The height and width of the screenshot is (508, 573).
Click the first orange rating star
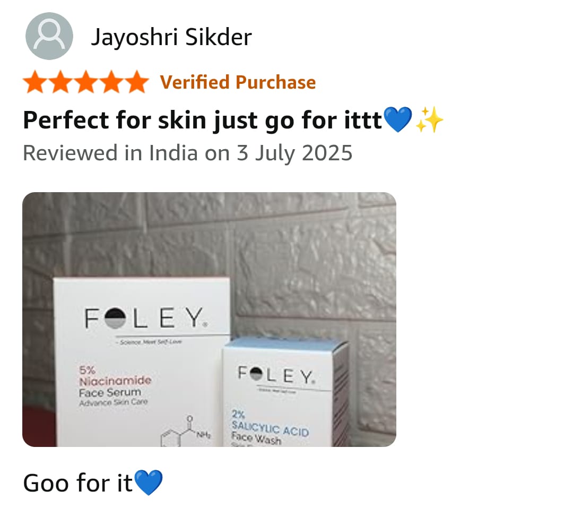(35, 82)
